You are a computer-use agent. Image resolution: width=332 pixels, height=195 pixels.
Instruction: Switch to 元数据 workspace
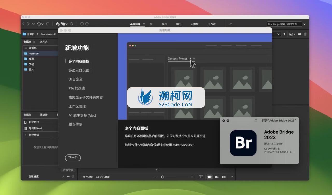195,24
